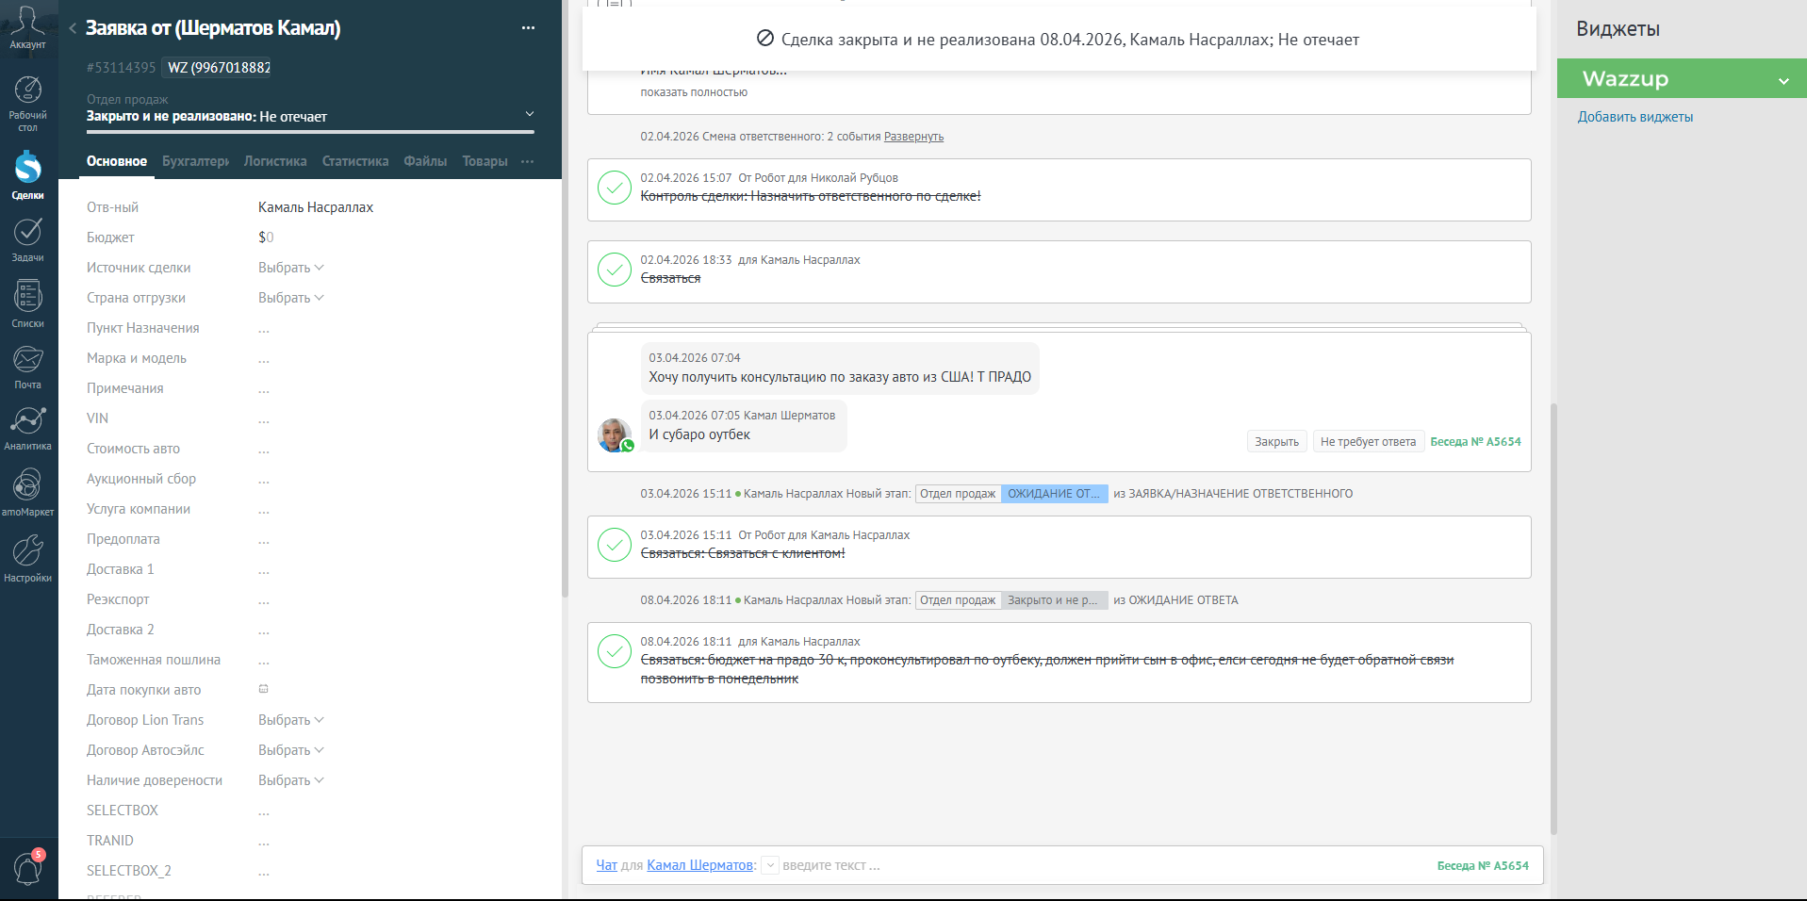Open the deal options three-dot menu
Viewport: 1807px width, 901px height.
[528, 28]
